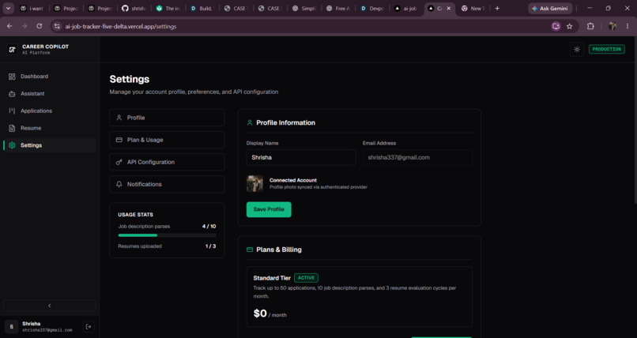Click the address bar URL

(121, 26)
